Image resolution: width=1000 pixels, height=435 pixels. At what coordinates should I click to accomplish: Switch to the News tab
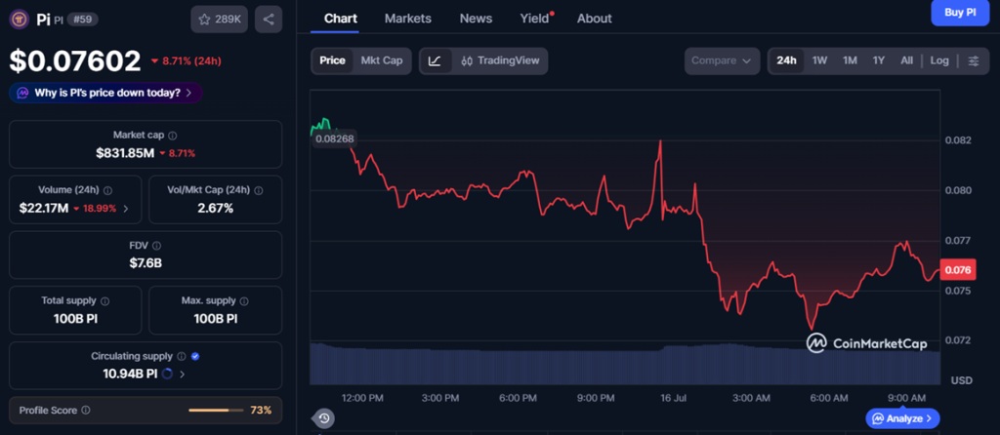click(x=476, y=19)
